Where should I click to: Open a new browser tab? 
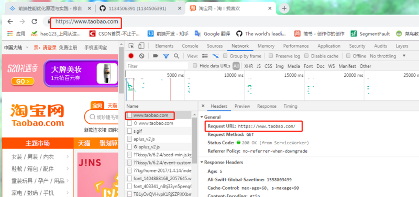pos(284,8)
